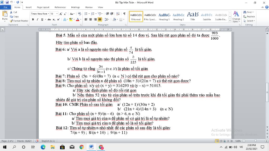Image resolution: width=269 pixels, height=151 pixels.
Task: Decrease paragraph indent
Action: (x=107, y=14)
